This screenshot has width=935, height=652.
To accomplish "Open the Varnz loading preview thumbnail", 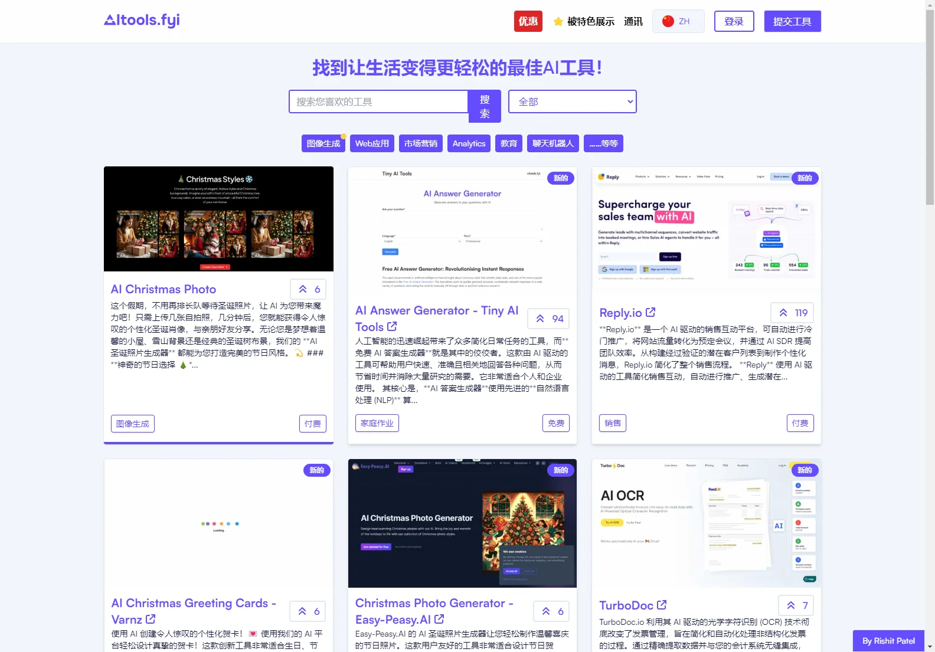I will click(x=218, y=523).
